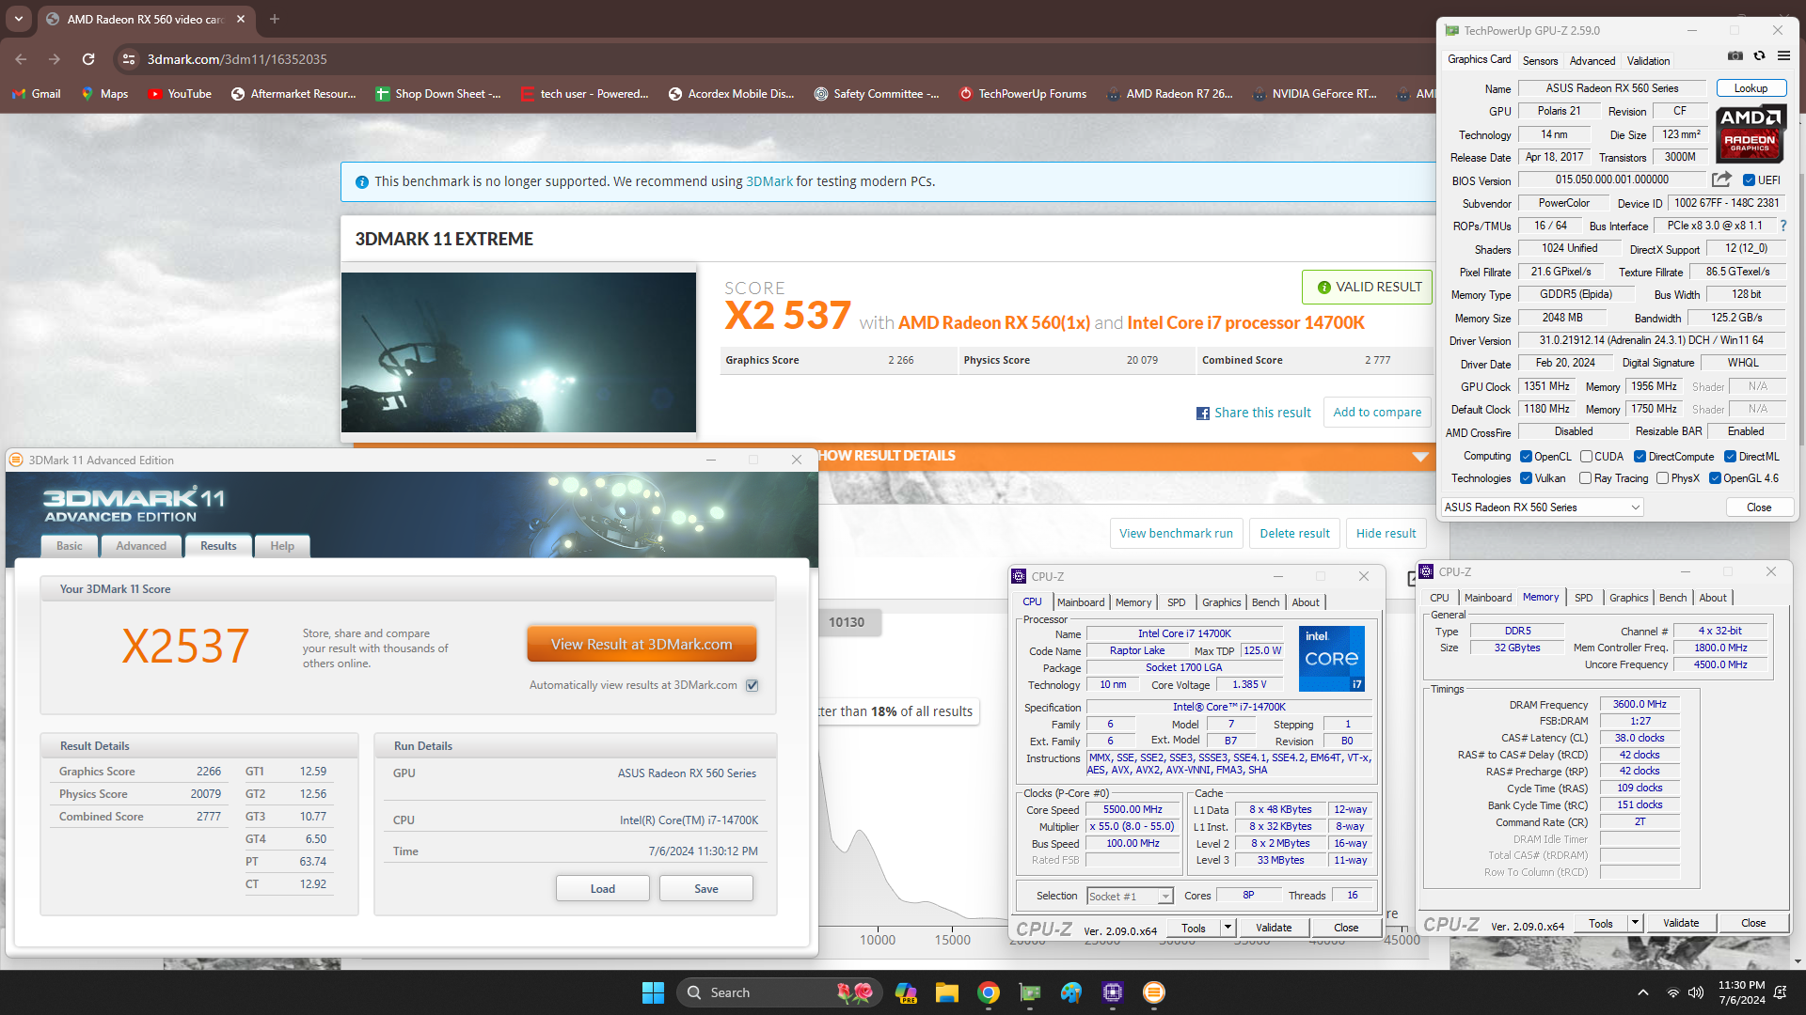Image resolution: width=1806 pixels, height=1015 pixels.
Task: Toggle the PhysX checkbox
Action: (x=1662, y=478)
